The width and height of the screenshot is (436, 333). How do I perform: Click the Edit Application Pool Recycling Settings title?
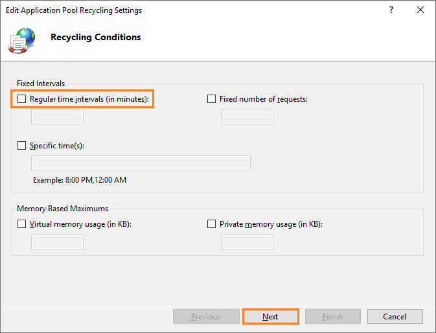coord(74,10)
